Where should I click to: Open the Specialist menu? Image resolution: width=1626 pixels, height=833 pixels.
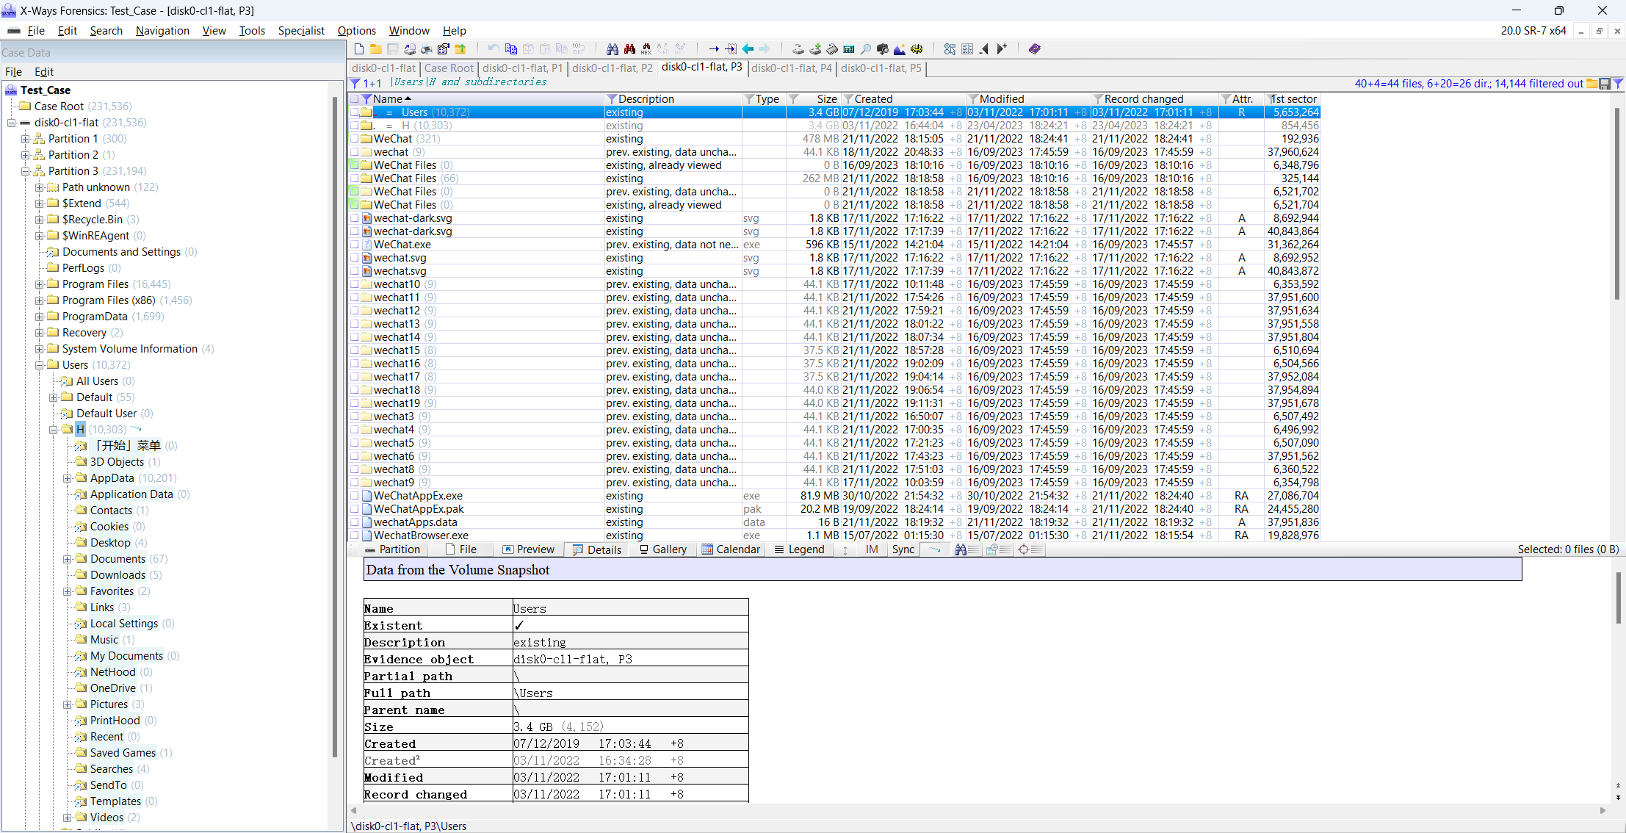point(301,31)
